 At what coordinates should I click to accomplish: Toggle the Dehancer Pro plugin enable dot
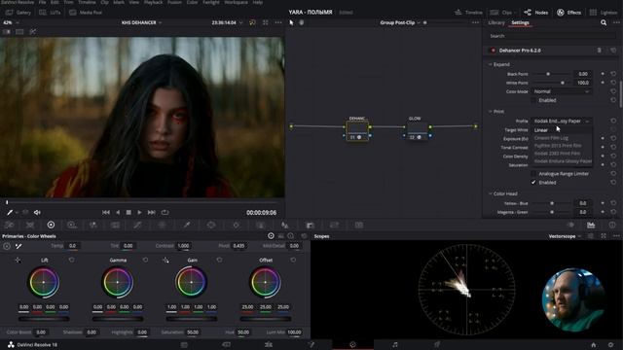494,51
